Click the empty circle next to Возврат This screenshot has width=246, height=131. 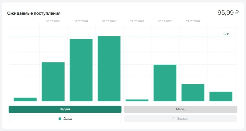pyautogui.click(x=174, y=119)
